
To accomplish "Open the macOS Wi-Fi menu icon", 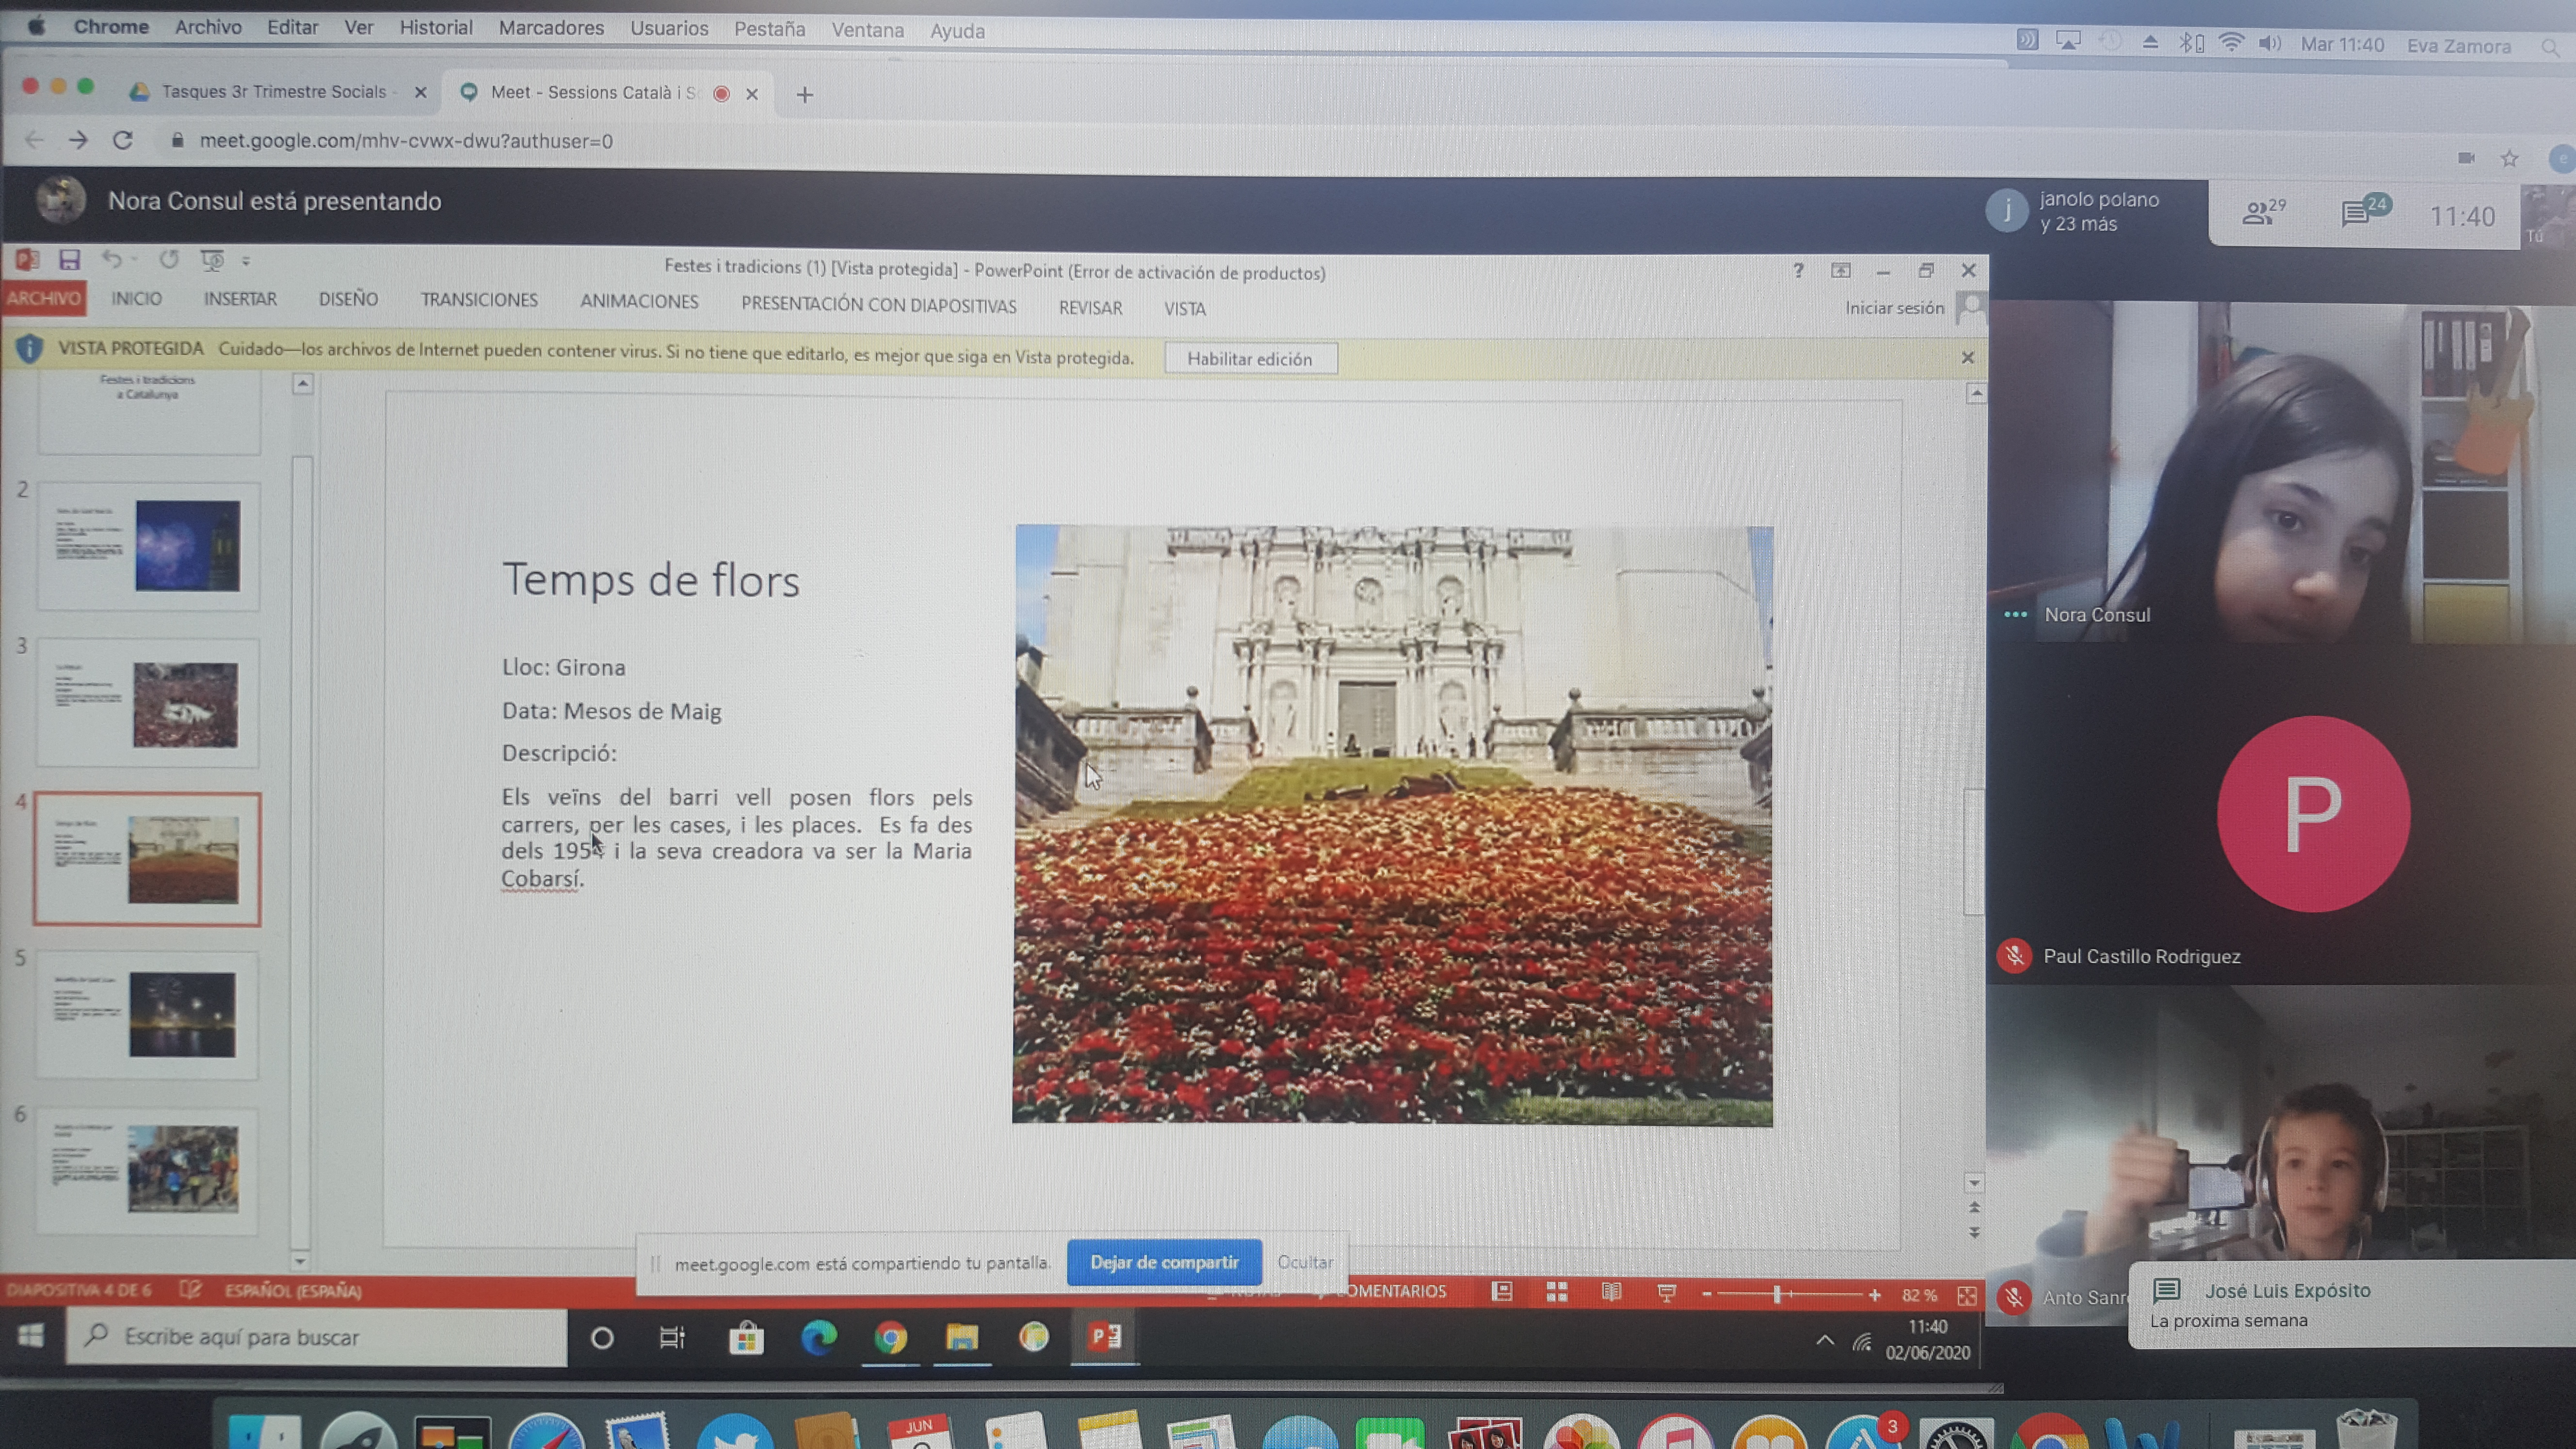I will [2230, 43].
